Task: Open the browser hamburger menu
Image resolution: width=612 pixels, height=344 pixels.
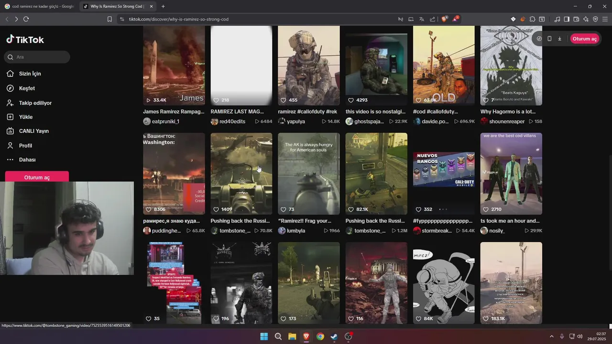Action: pos(605,19)
